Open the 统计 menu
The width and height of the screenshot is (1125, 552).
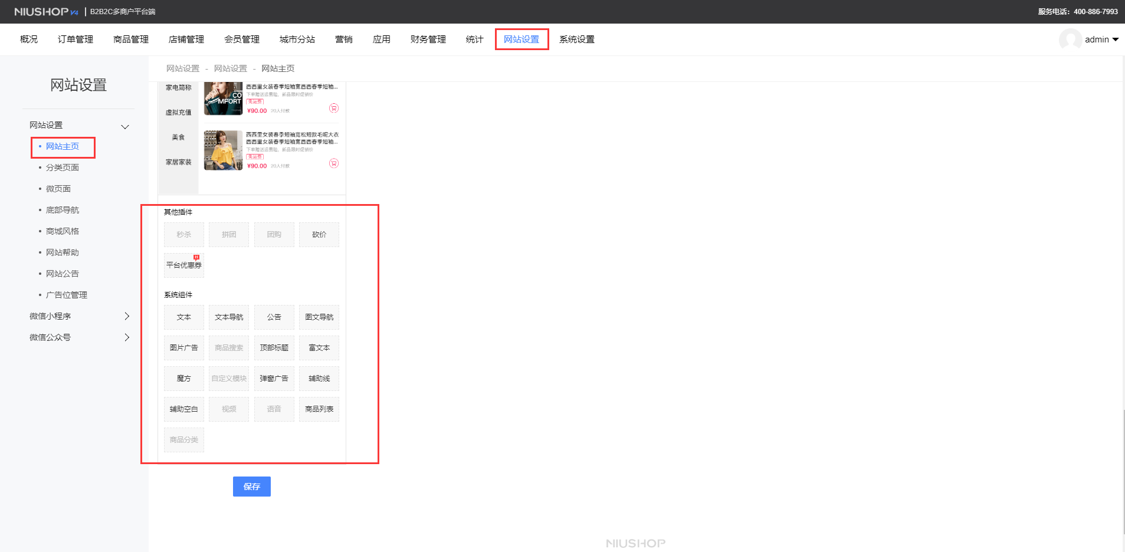(475, 40)
